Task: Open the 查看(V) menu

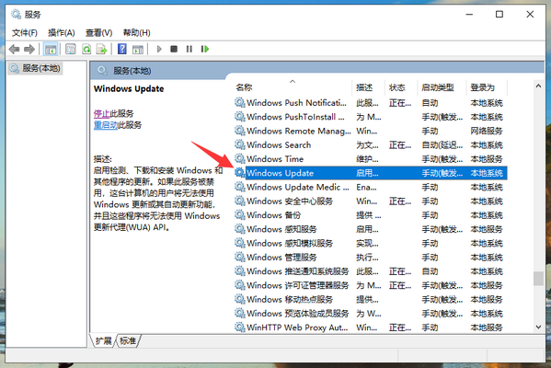Action: pos(98,33)
